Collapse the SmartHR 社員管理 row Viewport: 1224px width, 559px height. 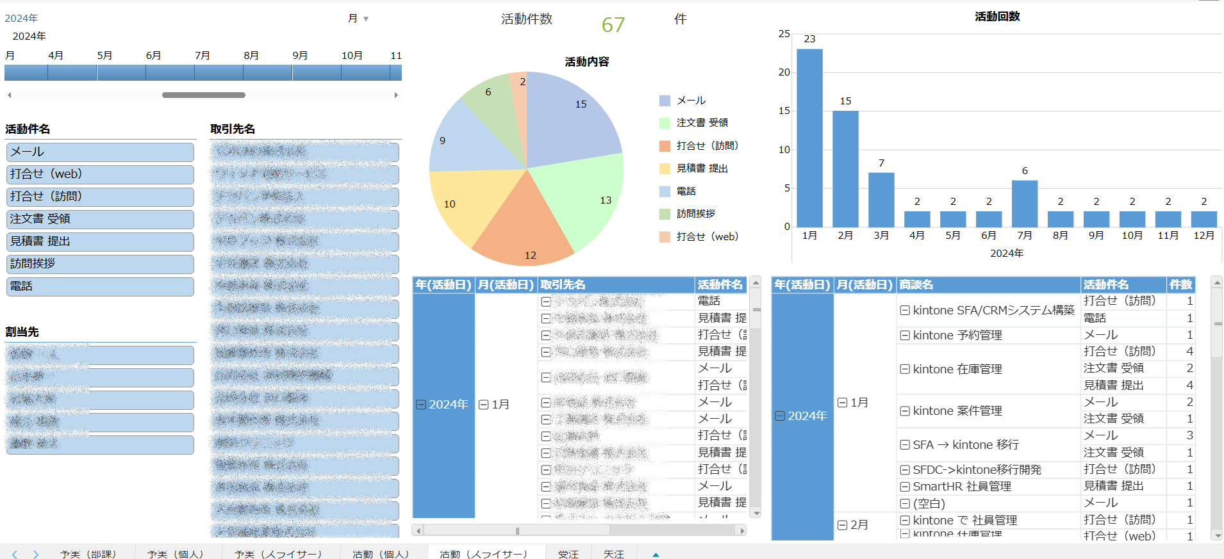coord(905,487)
